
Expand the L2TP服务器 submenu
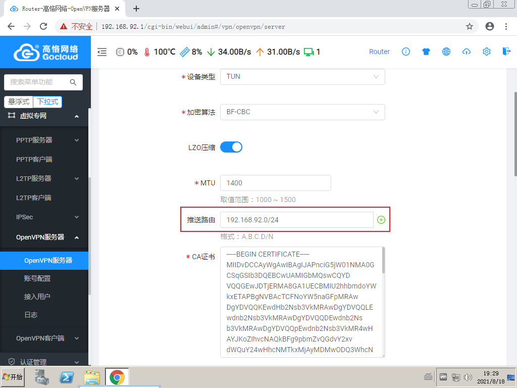point(44,178)
